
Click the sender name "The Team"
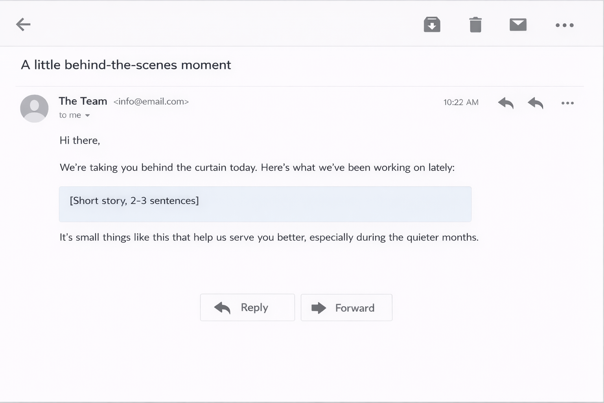click(x=83, y=101)
